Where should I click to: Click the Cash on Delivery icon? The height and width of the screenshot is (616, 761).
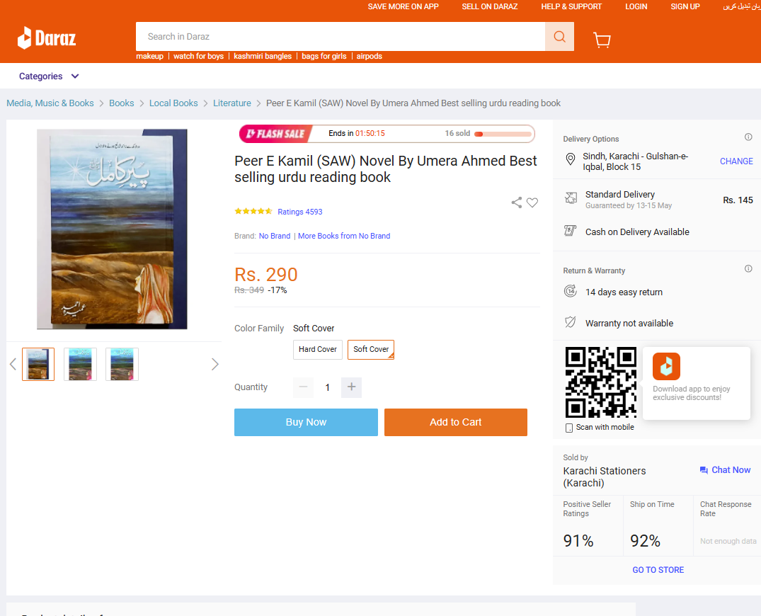(571, 231)
